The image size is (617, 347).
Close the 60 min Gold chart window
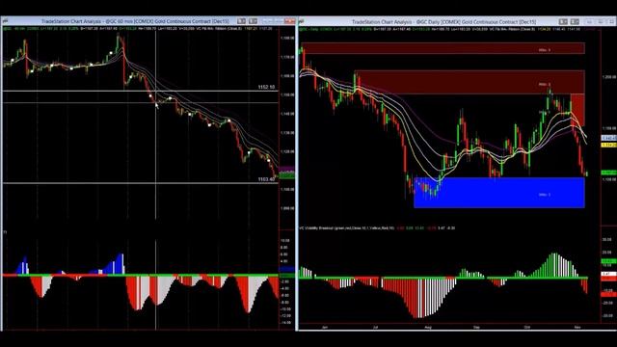pos(289,21)
